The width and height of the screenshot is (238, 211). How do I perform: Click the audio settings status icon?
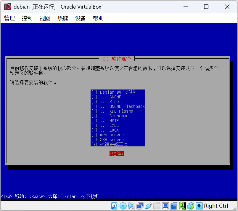pyautogui.click(x=132, y=206)
